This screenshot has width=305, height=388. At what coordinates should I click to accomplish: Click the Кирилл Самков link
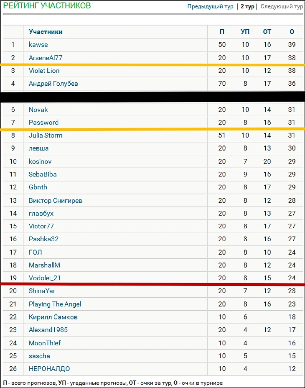(53, 317)
